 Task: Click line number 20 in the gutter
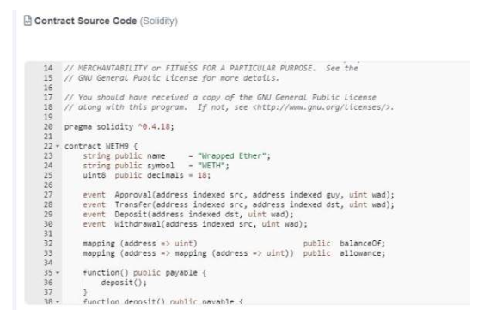pyautogui.click(x=48, y=127)
